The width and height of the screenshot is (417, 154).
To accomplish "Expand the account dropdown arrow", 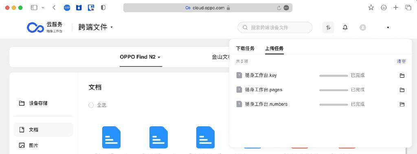I will tap(388, 27).
